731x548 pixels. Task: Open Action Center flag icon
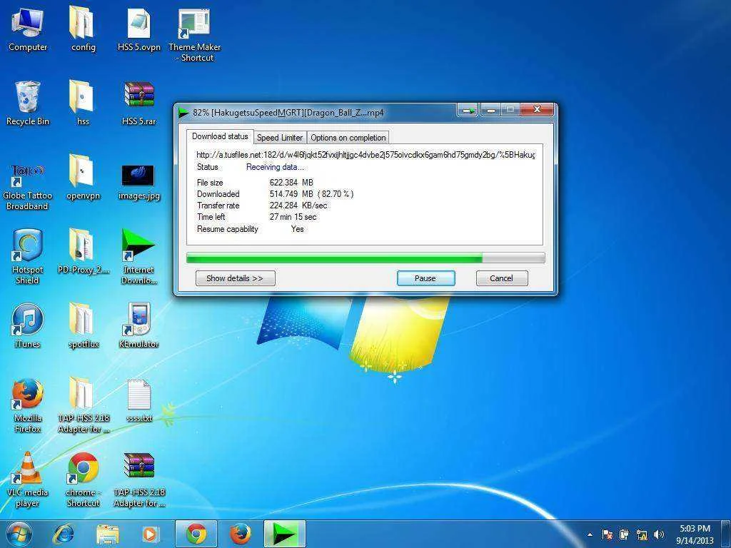click(607, 534)
